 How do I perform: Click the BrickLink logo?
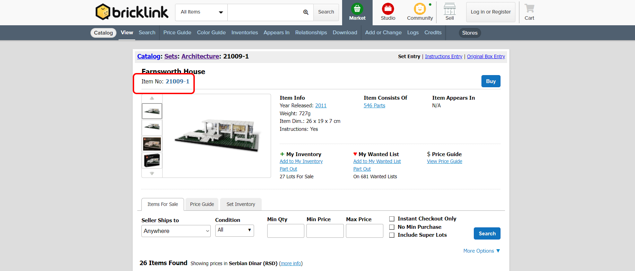[x=132, y=12]
